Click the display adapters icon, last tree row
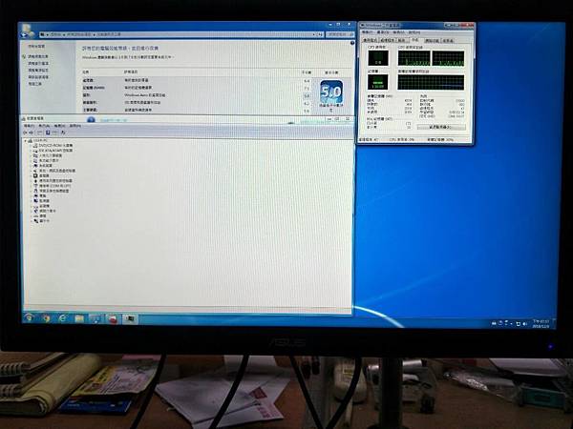The image size is (573, 429). pos(36,221)
